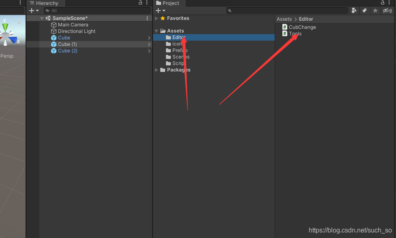Collapse the Assets folder
This screenshot has height=238, width=396.
pos(157,31)
